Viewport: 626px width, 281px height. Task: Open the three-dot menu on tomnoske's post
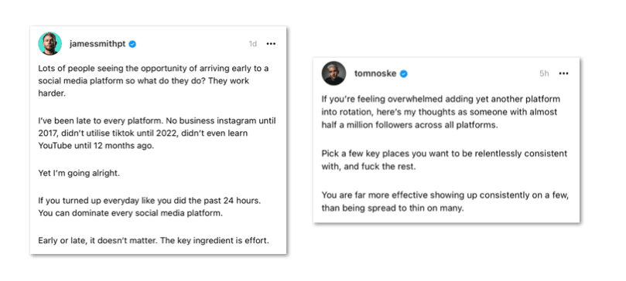(564, 73)
